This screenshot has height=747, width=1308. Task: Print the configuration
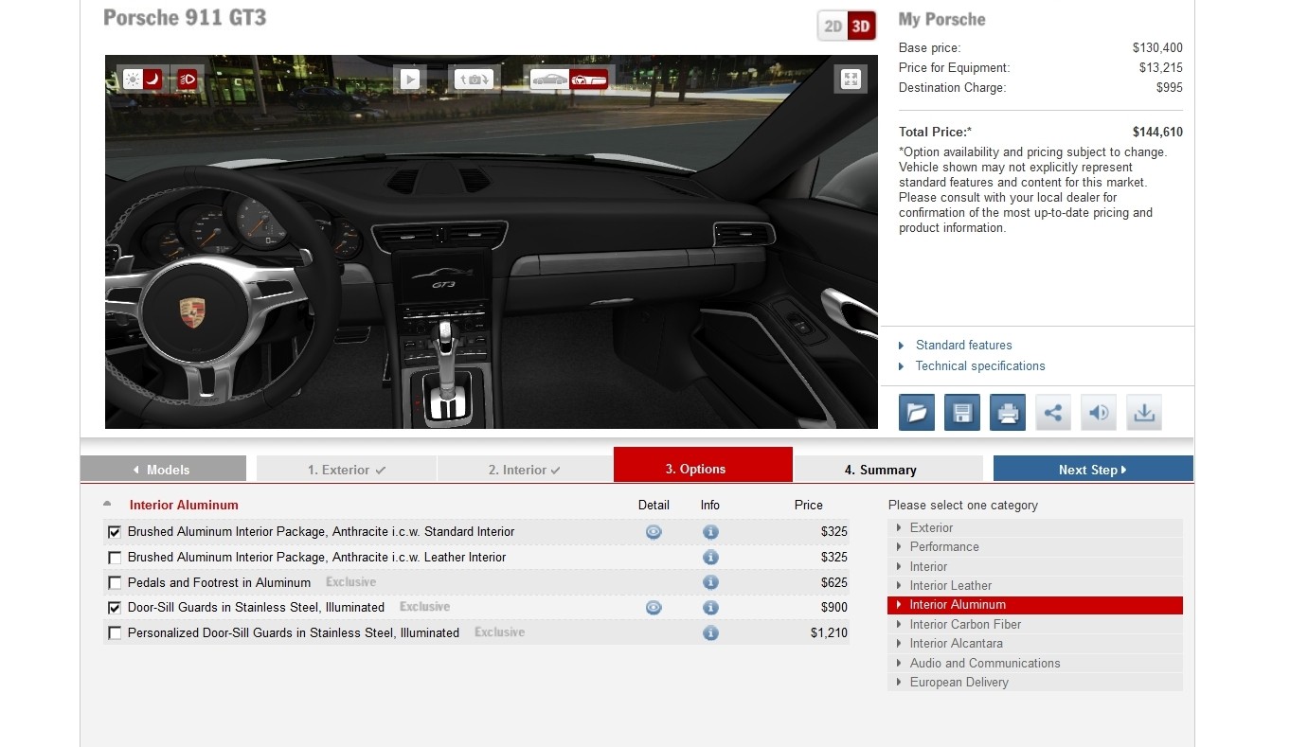click(x=1008, y=413)
